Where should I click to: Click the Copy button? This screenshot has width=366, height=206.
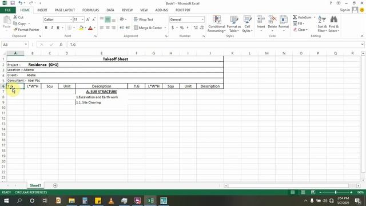click(19, 23)
